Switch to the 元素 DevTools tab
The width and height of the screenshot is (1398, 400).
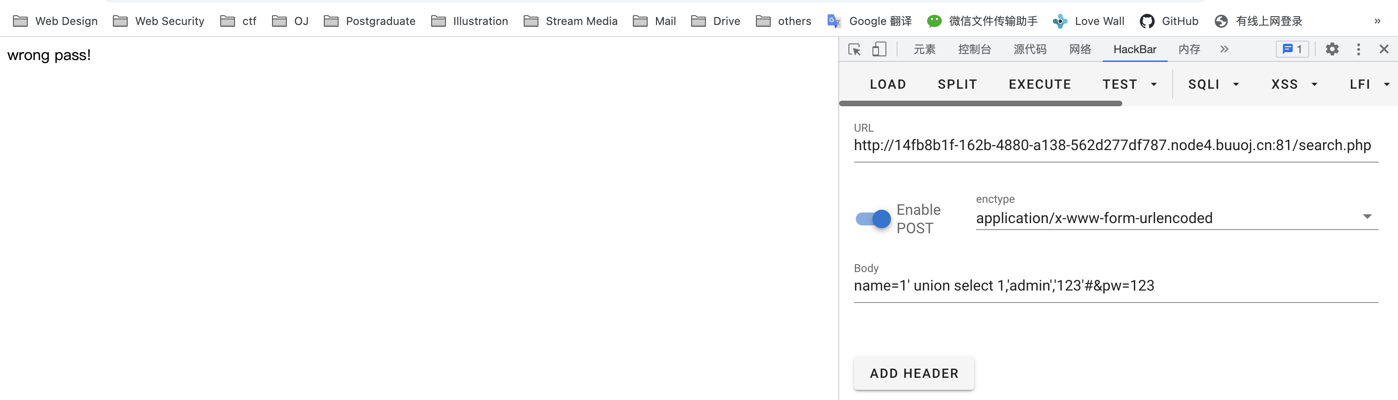pyautogui.click(x=924, y=49)
